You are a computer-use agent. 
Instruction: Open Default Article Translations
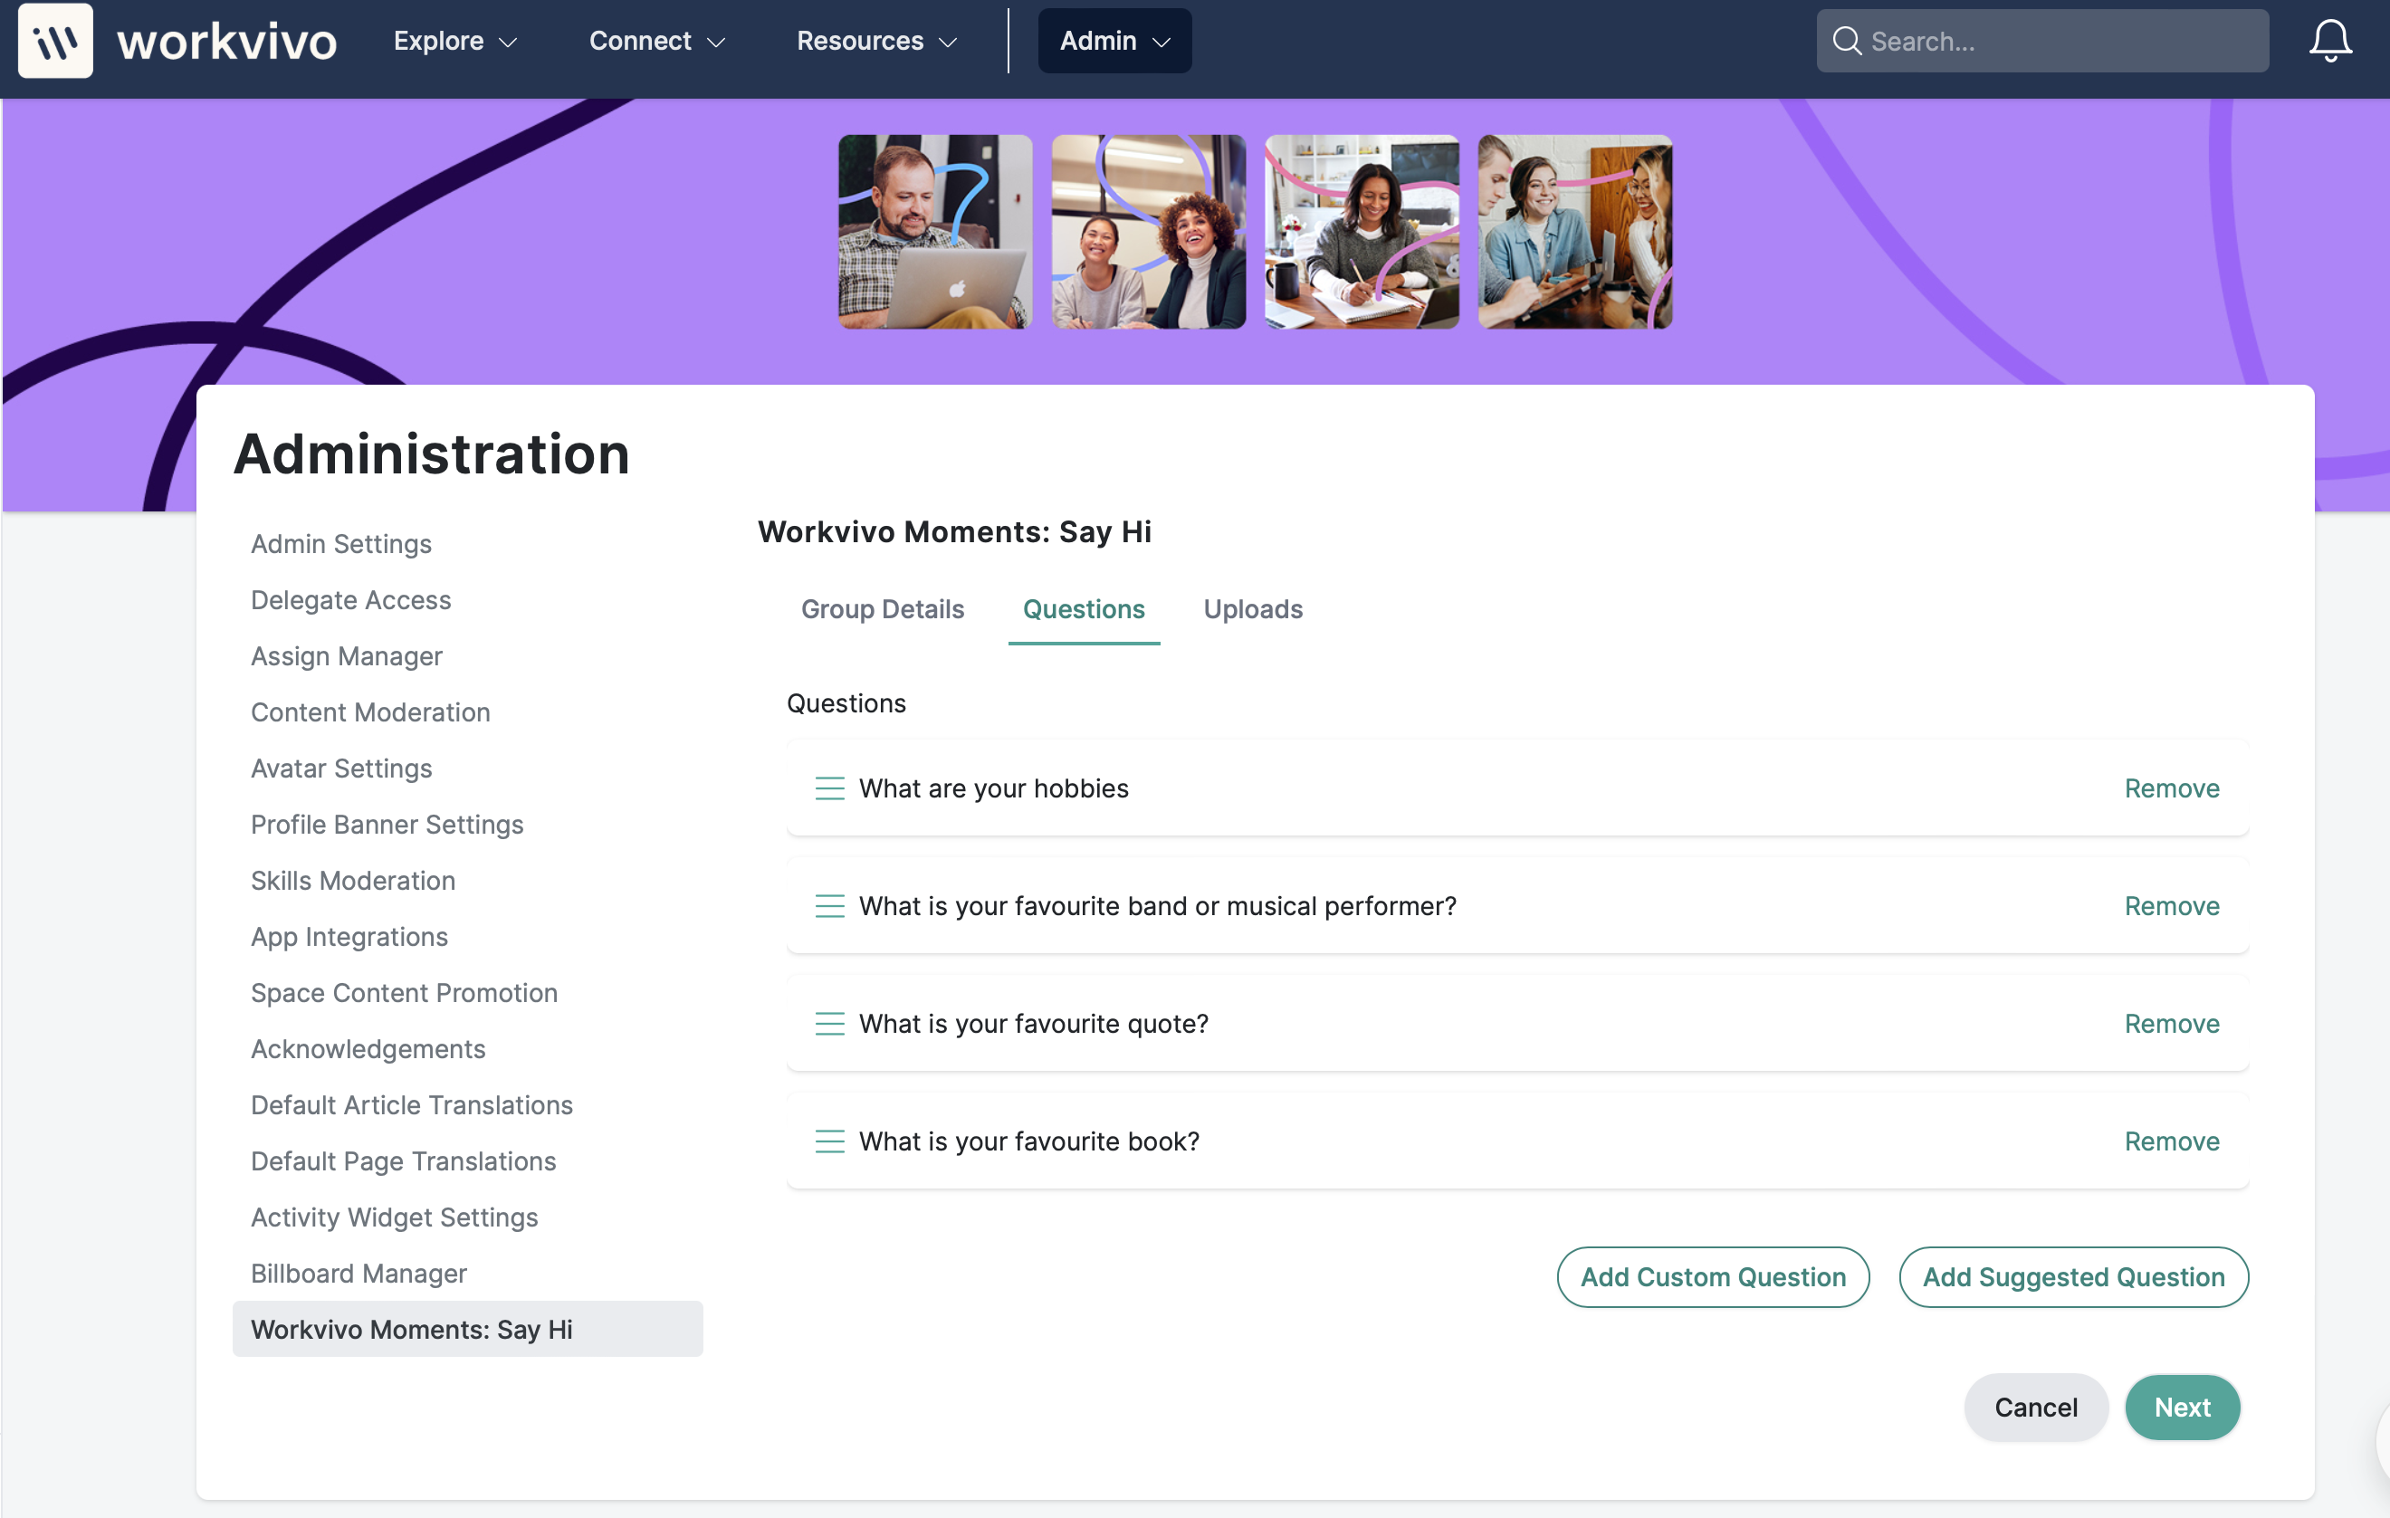point(412,1104)
